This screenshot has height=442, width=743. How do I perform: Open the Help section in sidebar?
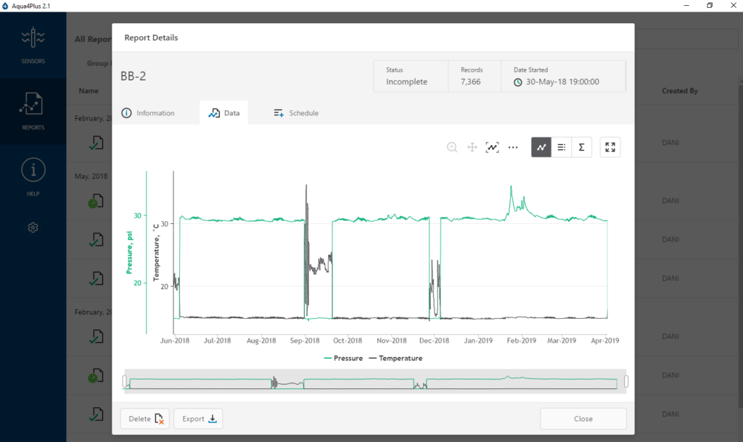click(33, 178)
